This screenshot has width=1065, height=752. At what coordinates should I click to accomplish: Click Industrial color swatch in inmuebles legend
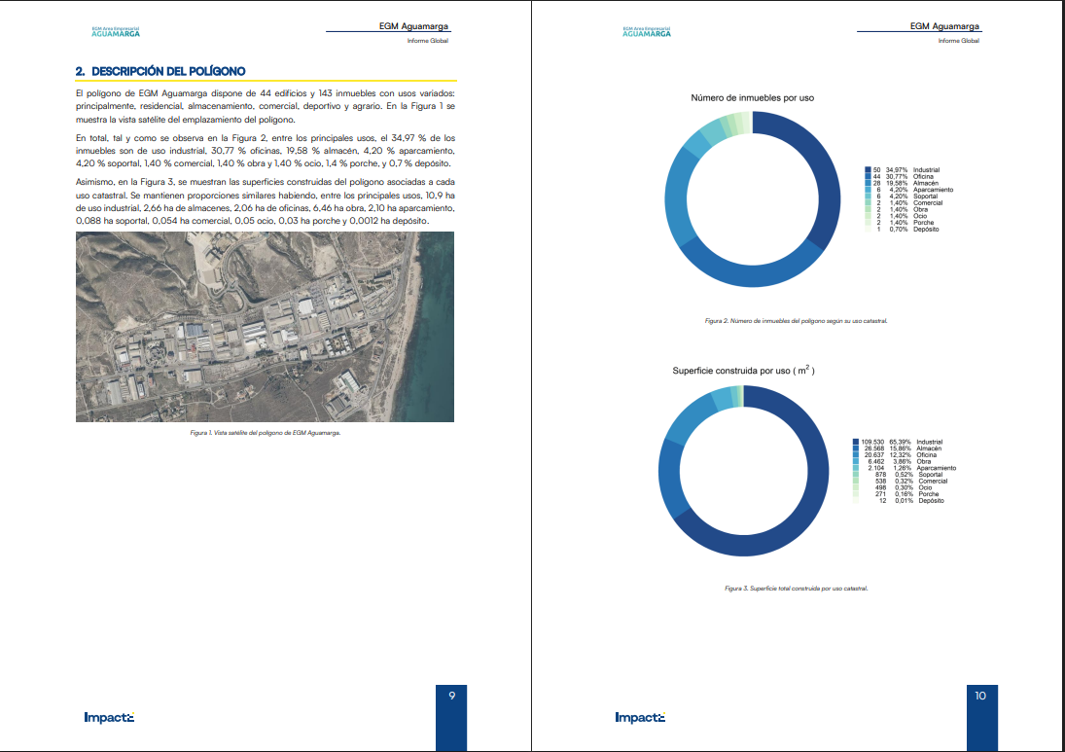867,170
